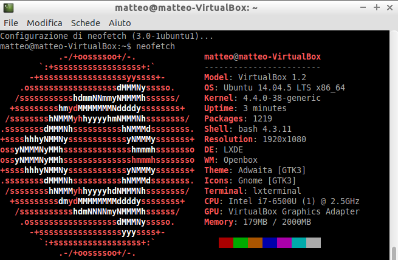The height and width of the screenshot is (260, 398).
Task: Click the 'neofetch' command at the prompt
Action: pos(156,46)
